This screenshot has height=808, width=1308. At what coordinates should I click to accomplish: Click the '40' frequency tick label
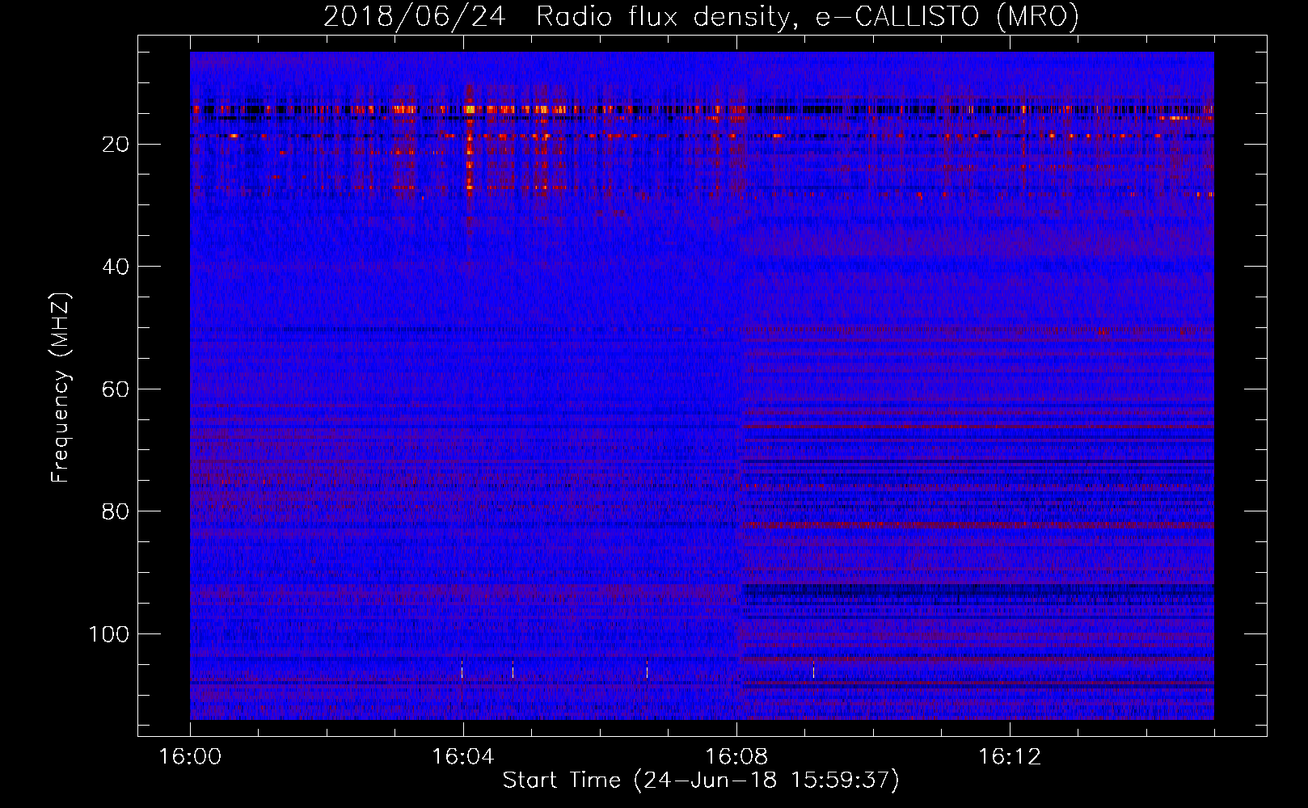(116, 267)
